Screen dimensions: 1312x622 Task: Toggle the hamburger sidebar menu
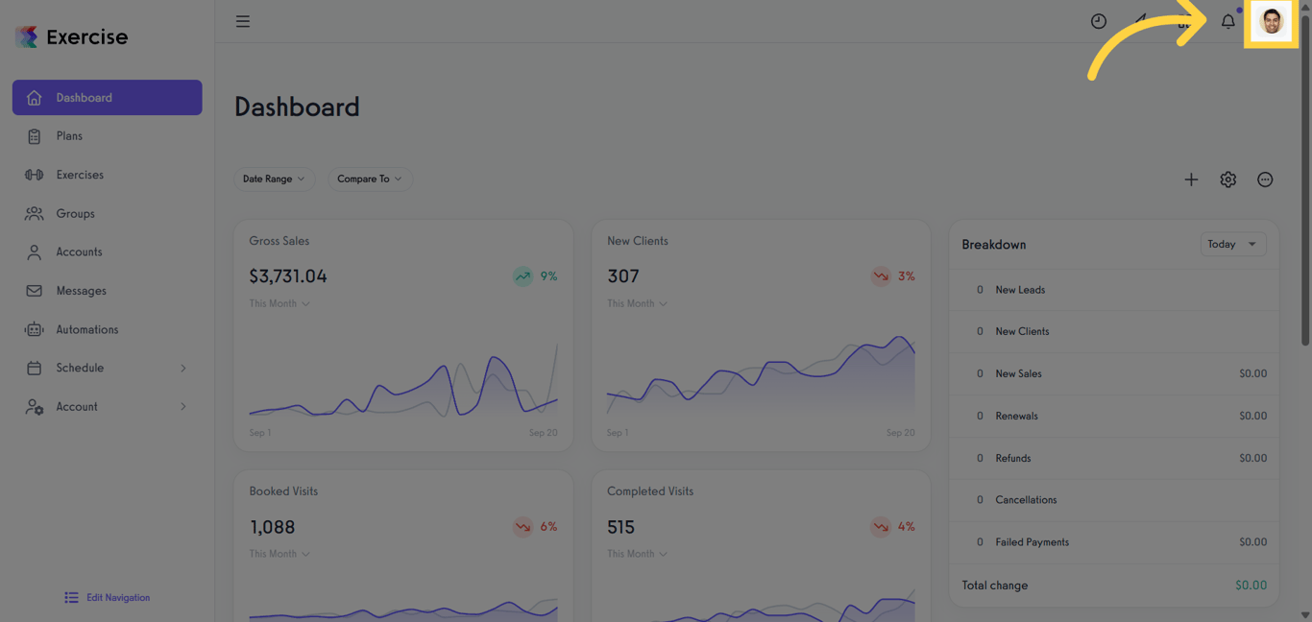[243, 21]
